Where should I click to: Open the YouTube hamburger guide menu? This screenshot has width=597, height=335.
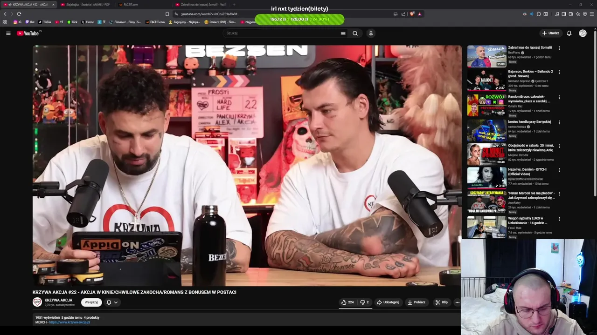[8, 33]
